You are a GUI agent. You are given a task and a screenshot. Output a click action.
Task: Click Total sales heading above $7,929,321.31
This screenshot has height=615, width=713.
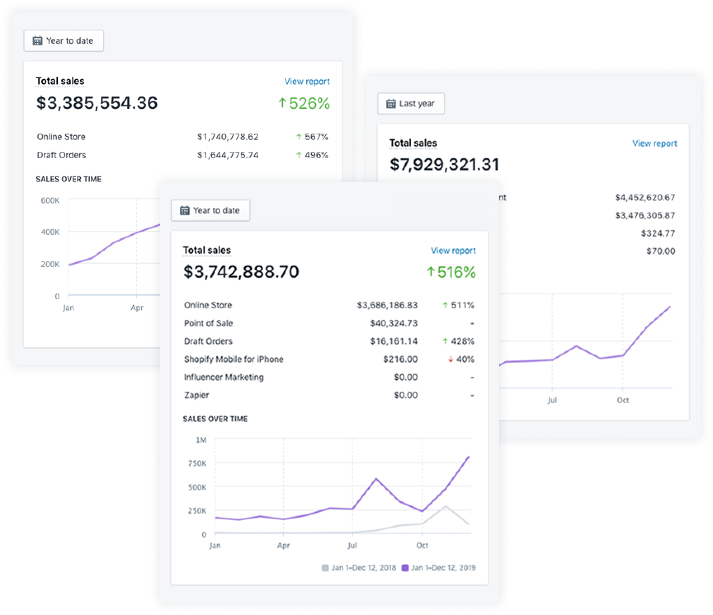(413, 143)
